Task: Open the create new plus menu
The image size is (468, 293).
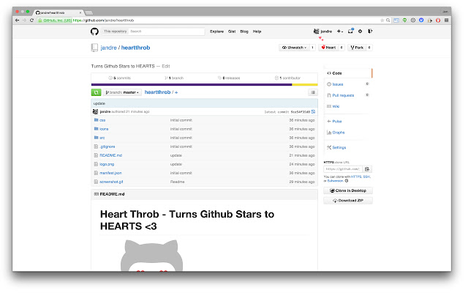Action: coord(339,31)
